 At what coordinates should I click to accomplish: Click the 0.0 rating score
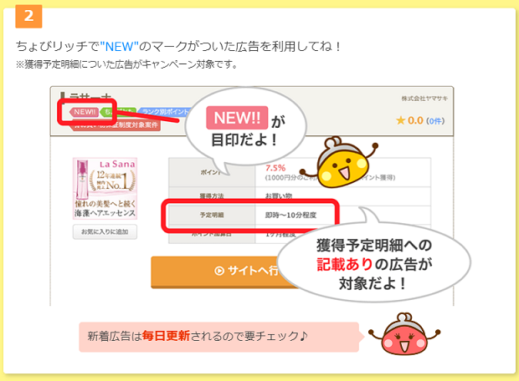click(415, 120)
